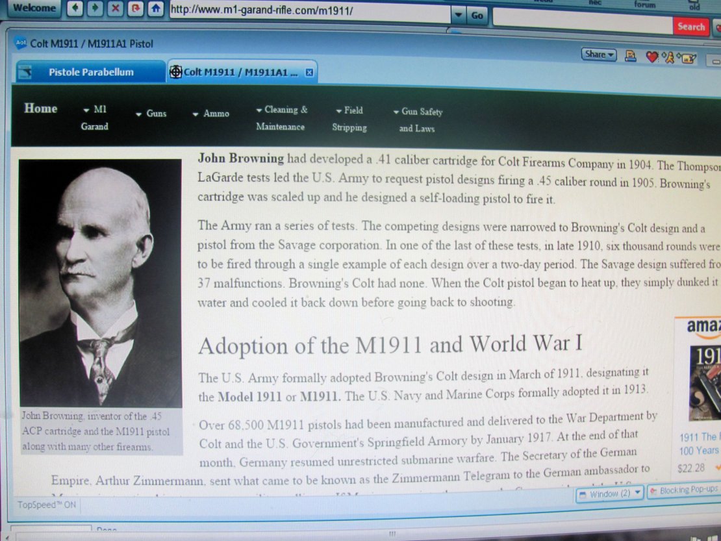The height and width of the screenshot is (541, 721).
Task: Click the URL address field
Action: (x=309, y=10)
